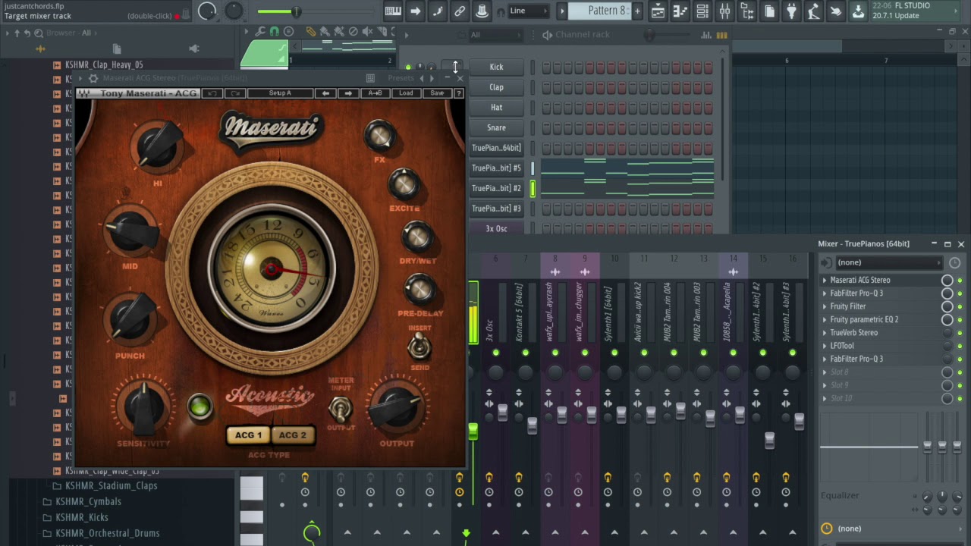Viewport: 971px width, 546px height.
Task: Click the Maserati undo arrow button
Action: 212,93
